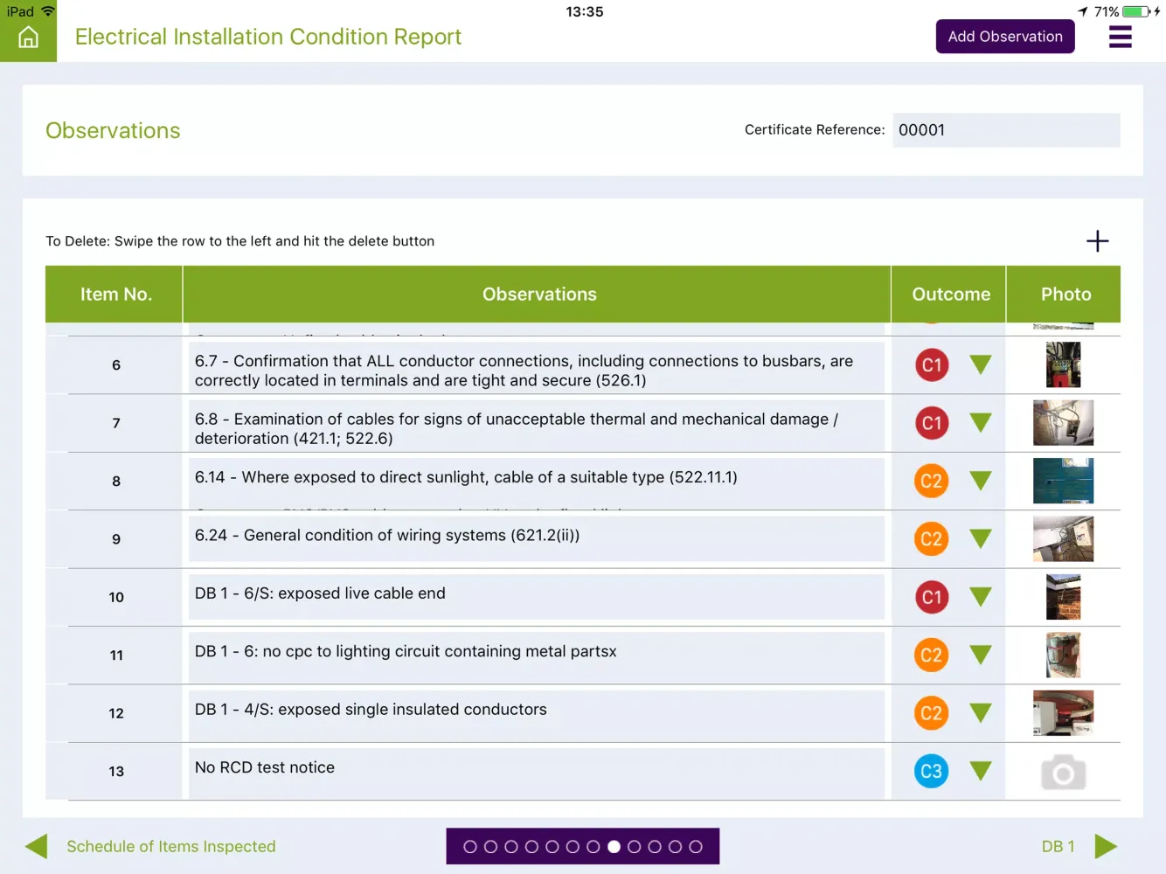Viewport: 1166px width, 874px height.
Task: Go to the Home screen icon
Action: tap(28, 37)
